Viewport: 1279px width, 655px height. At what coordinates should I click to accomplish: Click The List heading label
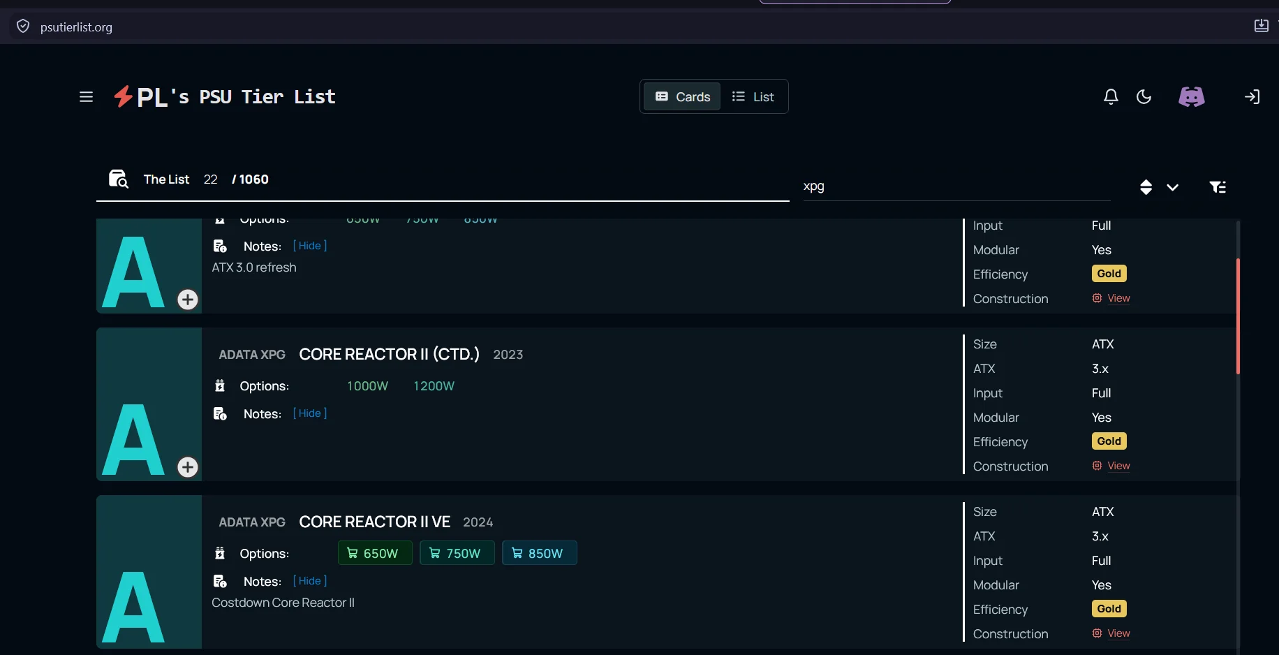(166, 179)
